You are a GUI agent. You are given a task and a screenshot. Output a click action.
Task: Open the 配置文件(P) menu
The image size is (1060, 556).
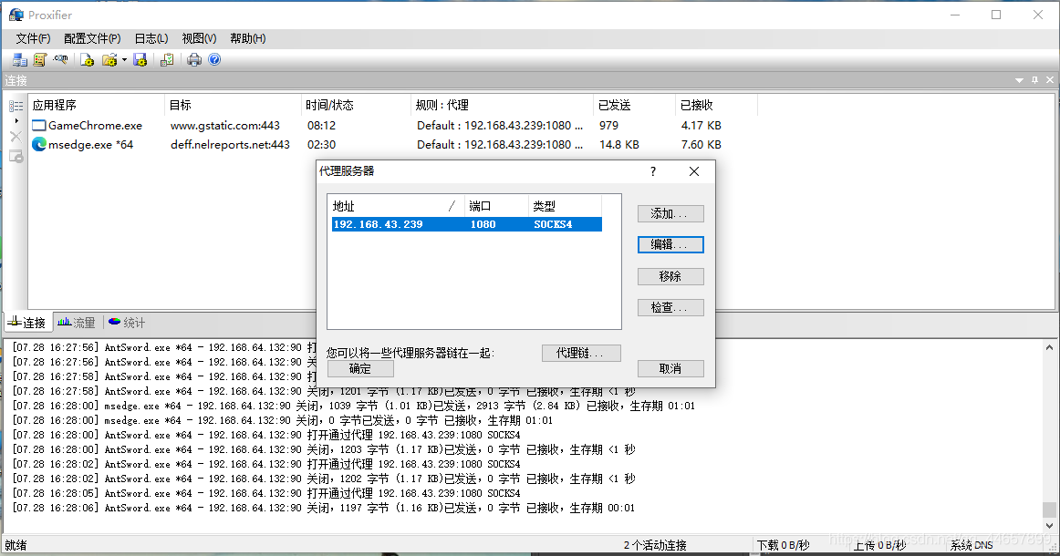[92, 38]
